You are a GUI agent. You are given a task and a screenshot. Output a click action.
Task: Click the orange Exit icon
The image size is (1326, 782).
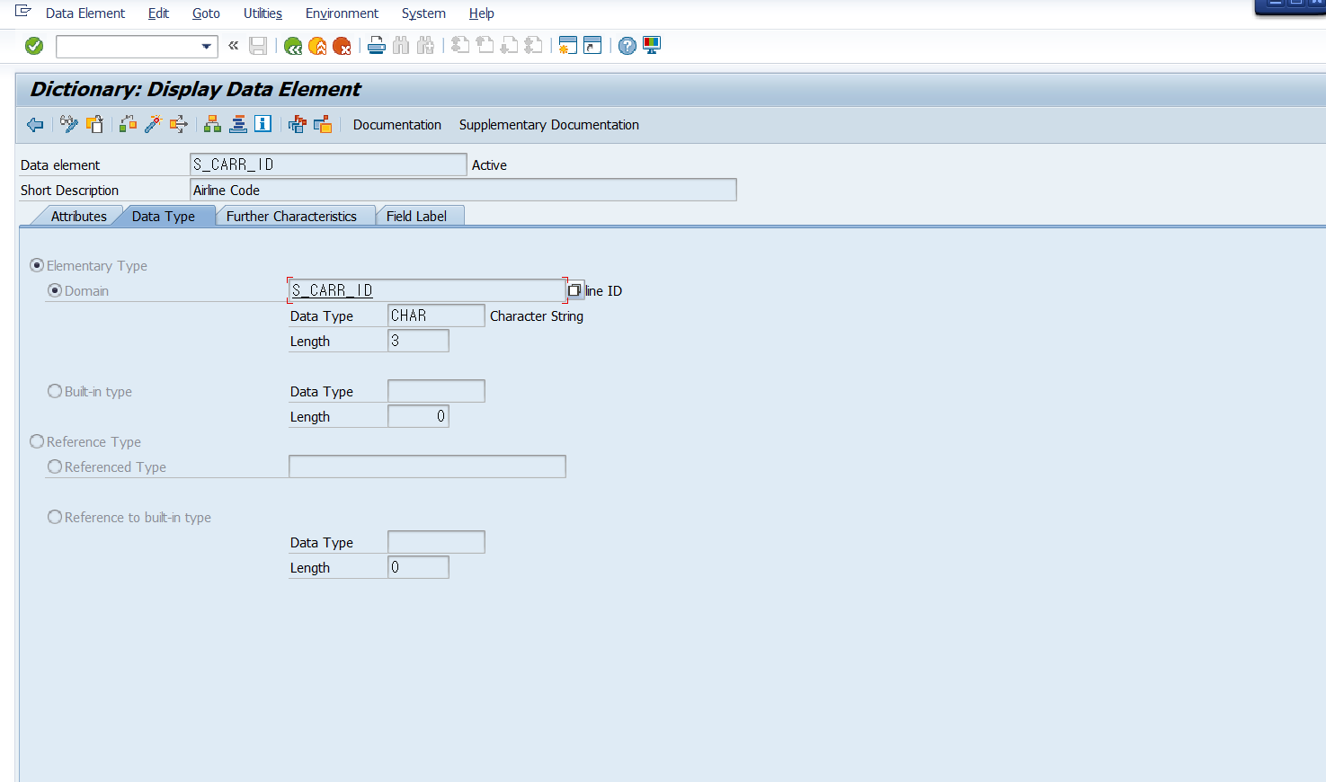click(317, 46)
